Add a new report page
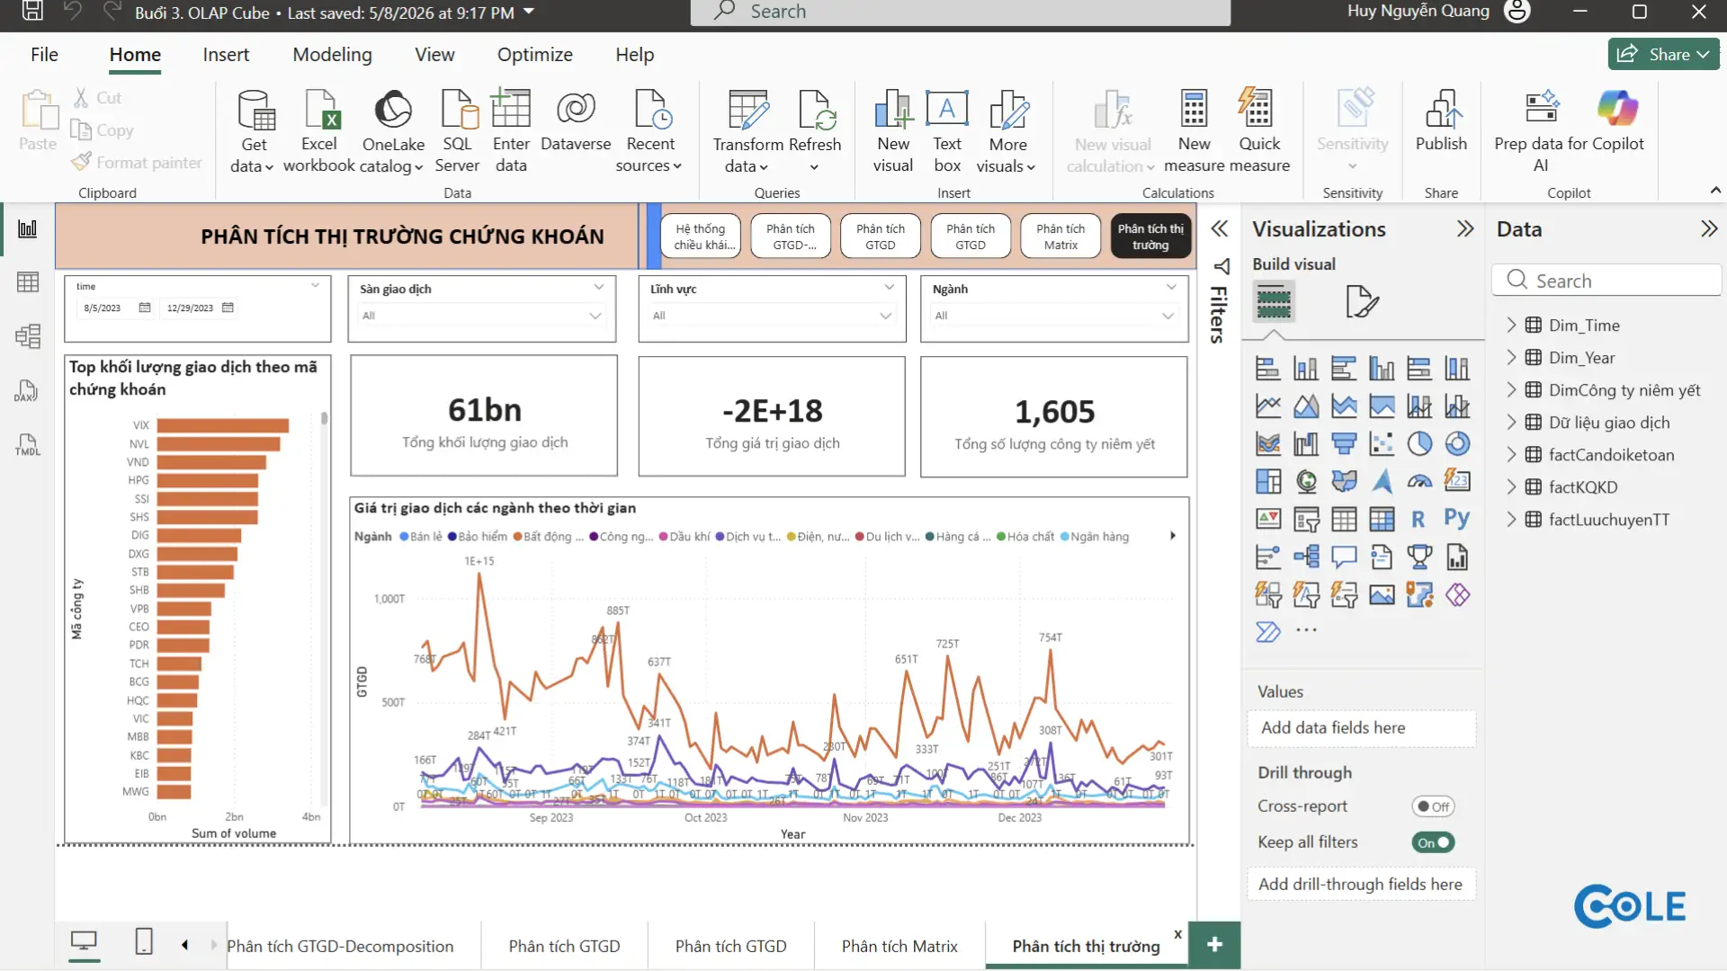 tap(1214, 944)
